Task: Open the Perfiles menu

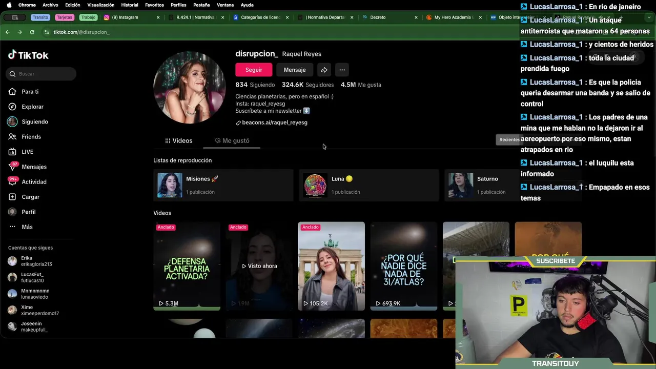Action: coord(178,5)
